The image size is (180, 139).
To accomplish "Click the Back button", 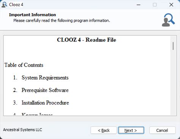I will [x=104, y=130].
